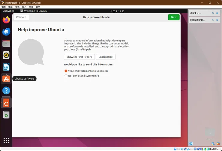This screenshot has height=151, width=222.
Task: Click the do-not-show-again icon on 自動擷取鍵盤 notification
Action: pos(213,20)
